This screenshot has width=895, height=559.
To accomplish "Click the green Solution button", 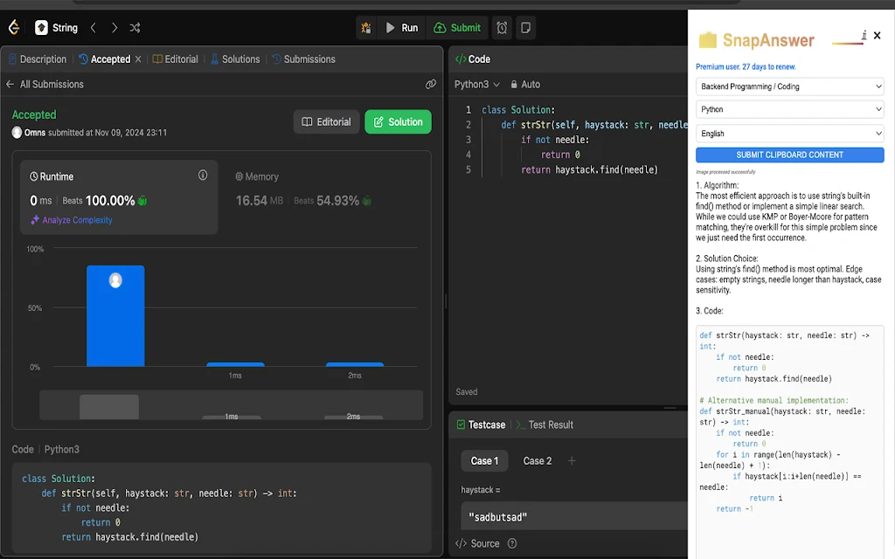I will pyautogui.click(x=398, y=122).
